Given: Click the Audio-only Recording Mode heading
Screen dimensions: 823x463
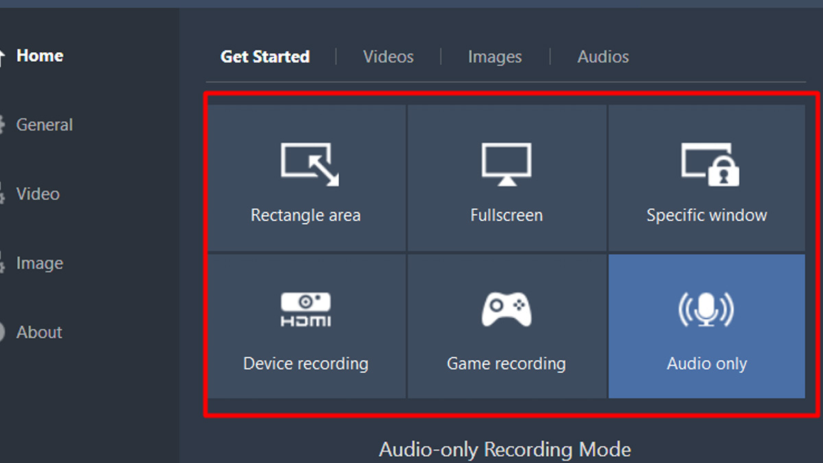Looking at the screenshot, I should [x=505, y=450].
